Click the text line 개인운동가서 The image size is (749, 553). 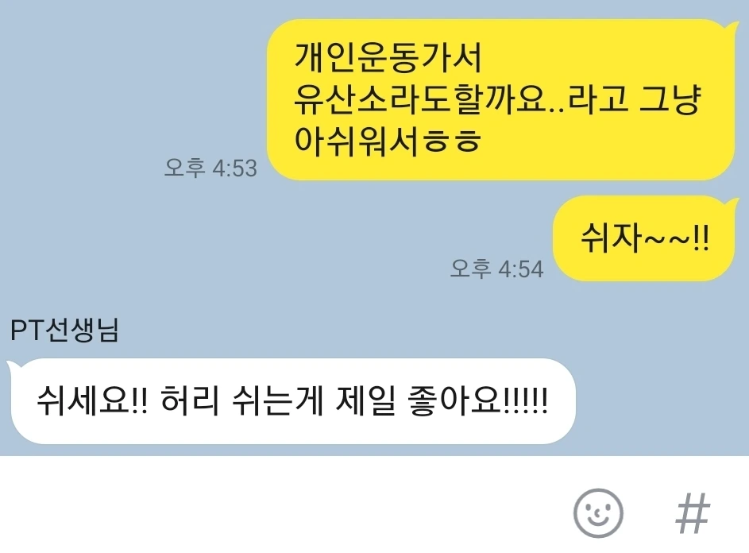click(x=388, y=58)
